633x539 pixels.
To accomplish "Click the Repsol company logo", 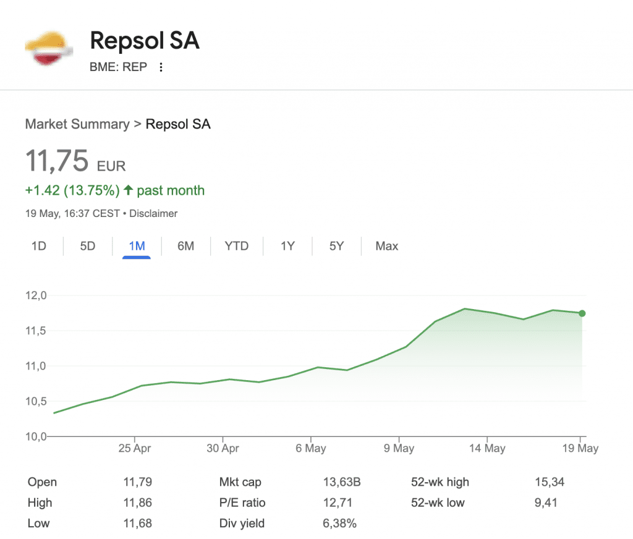I will click(x=48, y=48).
